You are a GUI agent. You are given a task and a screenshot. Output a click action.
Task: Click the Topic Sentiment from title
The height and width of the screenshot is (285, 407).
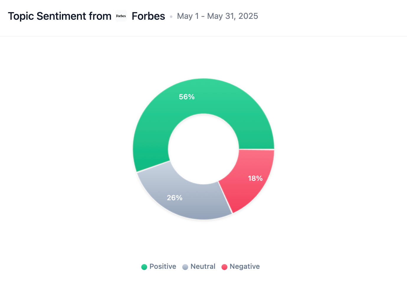[x=60, y=16]
